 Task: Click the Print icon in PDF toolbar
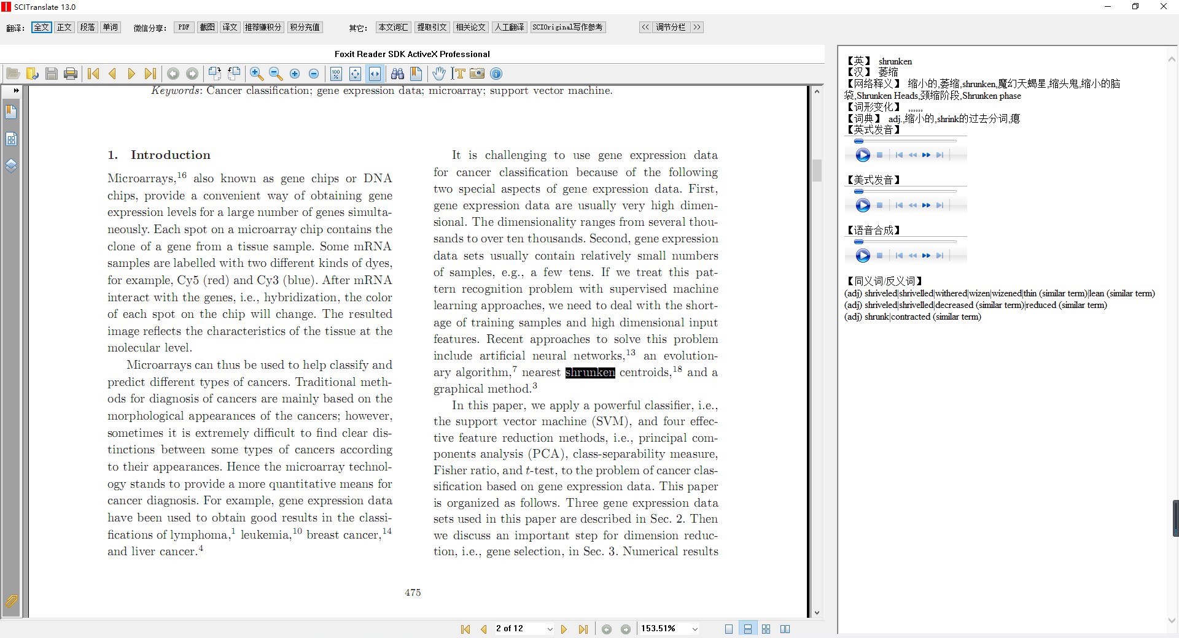[x=71, y=74]
